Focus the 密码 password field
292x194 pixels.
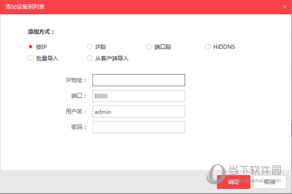point(139,127)
